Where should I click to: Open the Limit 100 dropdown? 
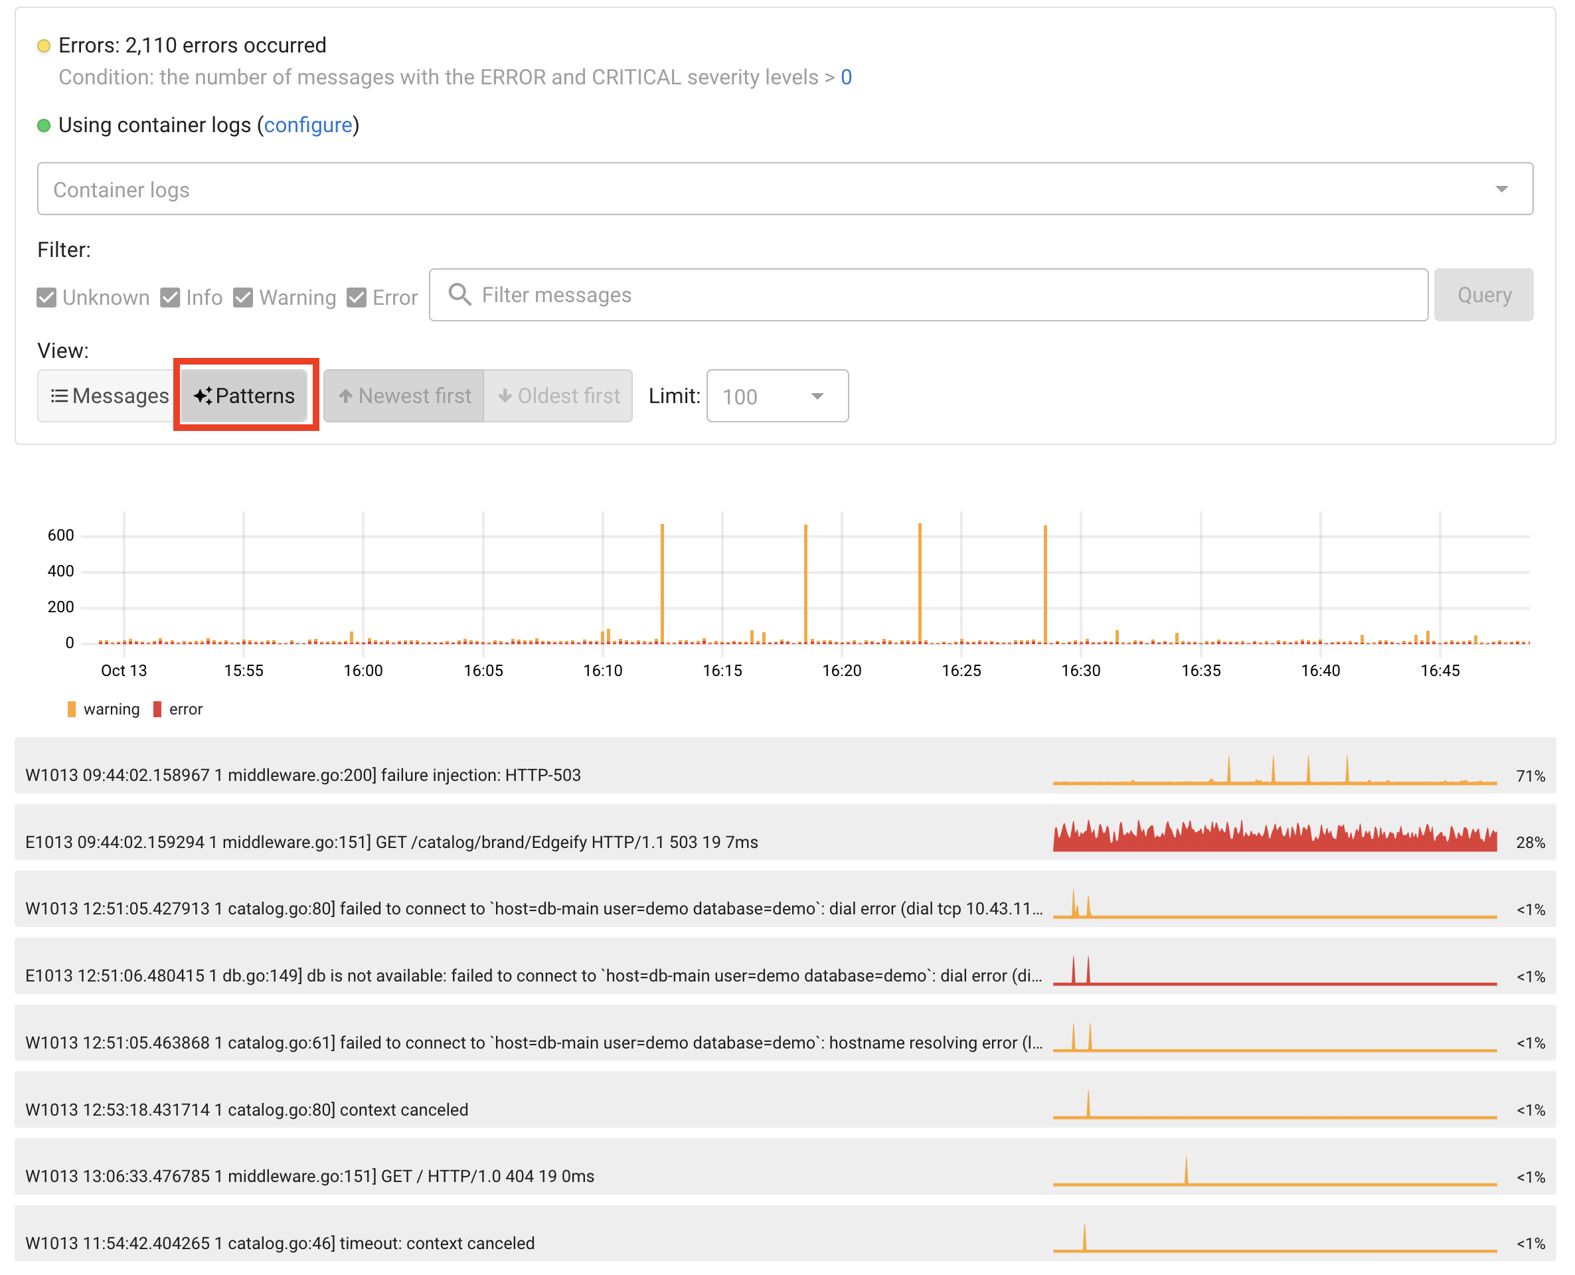pyautogui.click(x=777, y=396)
